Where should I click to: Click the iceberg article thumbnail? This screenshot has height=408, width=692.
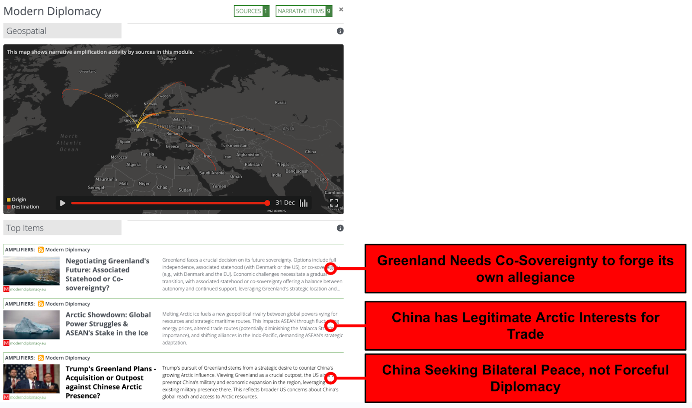tap(32, 325)
